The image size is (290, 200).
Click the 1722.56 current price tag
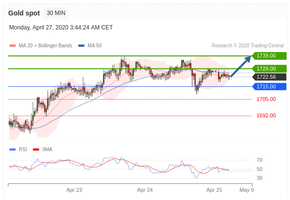[x=269, y=77]
